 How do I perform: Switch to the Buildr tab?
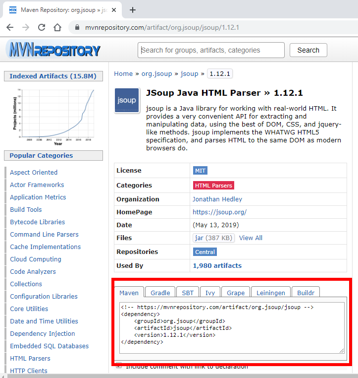pyautogui.click(x=306, y=292)
